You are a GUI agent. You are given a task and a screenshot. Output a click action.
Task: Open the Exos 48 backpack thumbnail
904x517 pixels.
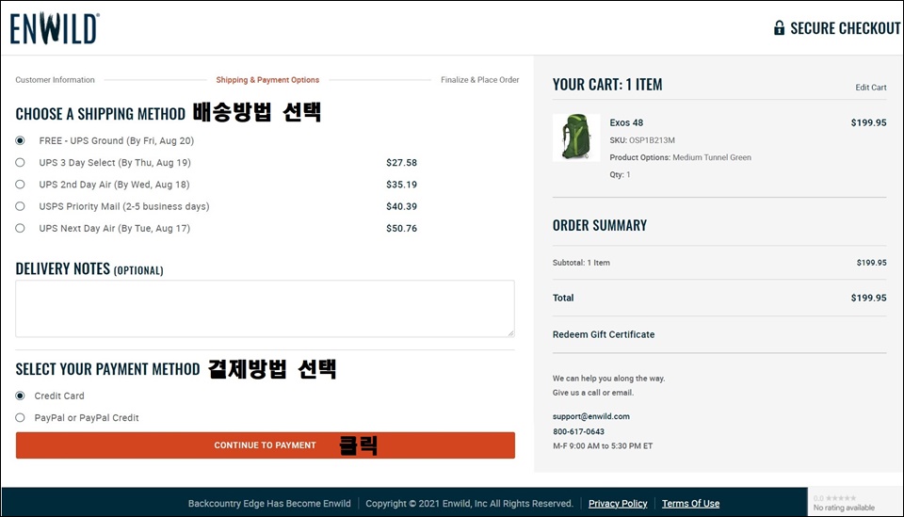576,137
